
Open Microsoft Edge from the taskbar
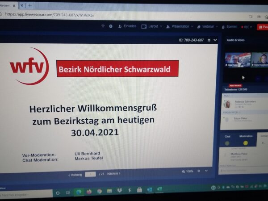(x=79, y=192)
